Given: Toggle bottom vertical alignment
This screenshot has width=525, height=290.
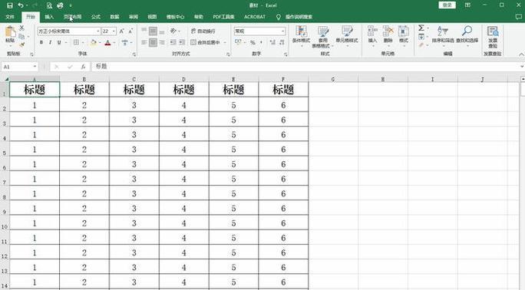Looking at the screenshot, I should click(162, 31).
